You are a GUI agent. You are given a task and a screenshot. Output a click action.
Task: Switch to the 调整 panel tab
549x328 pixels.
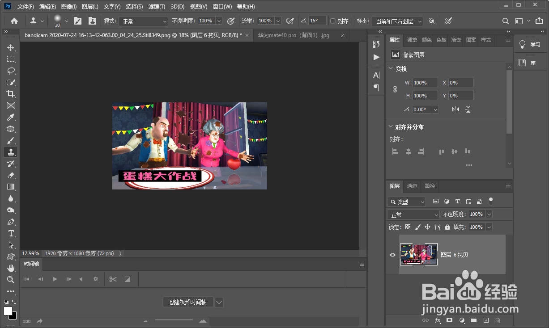click(x=412, y=40)
